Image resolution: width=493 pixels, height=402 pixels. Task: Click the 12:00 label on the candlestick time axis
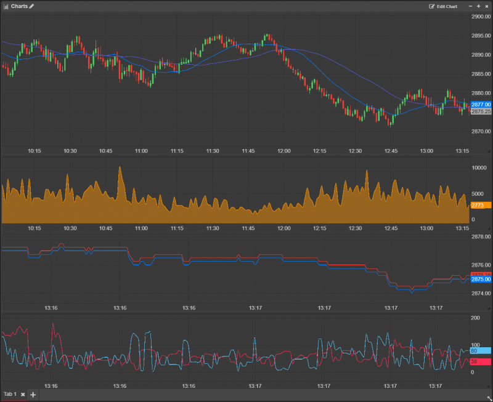(284, 151)
